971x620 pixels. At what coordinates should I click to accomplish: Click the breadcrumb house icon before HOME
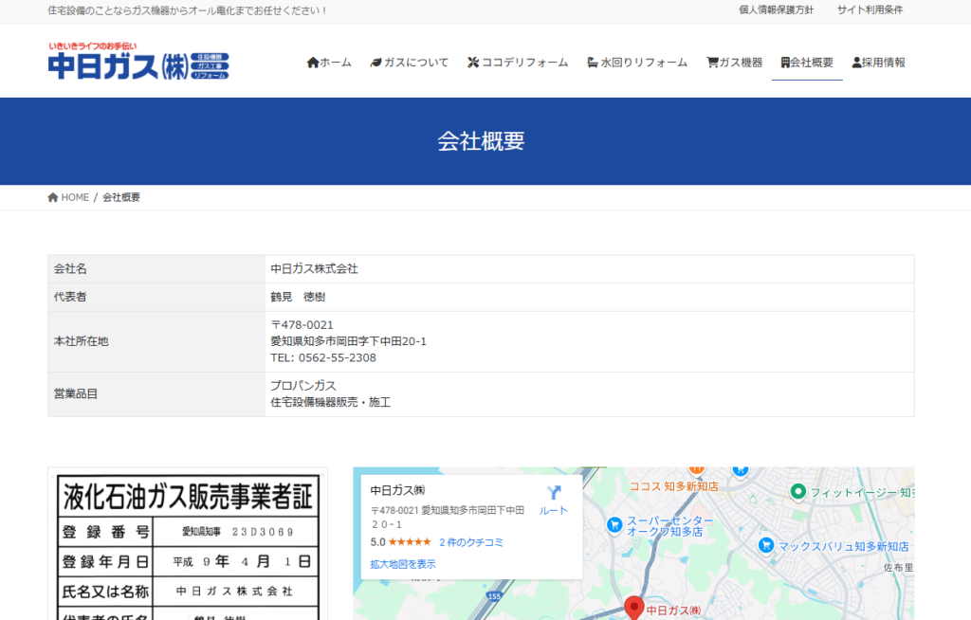point(53,197)
